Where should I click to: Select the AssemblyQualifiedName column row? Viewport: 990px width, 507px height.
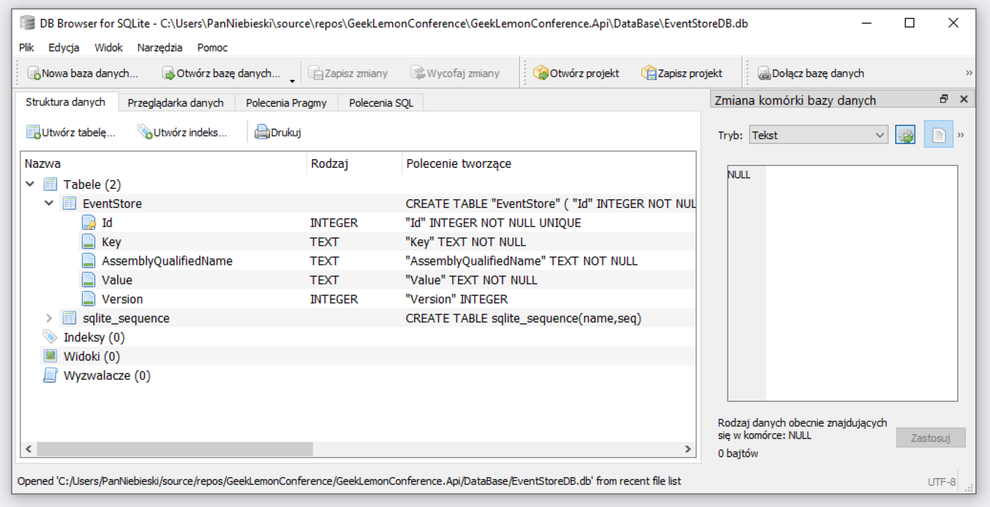(x=358, y=261)
